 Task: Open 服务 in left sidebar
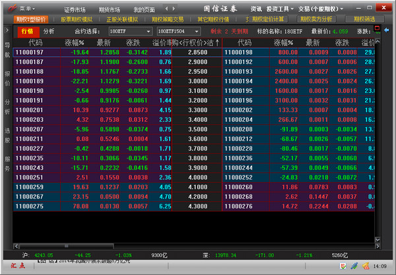point(7,164)
